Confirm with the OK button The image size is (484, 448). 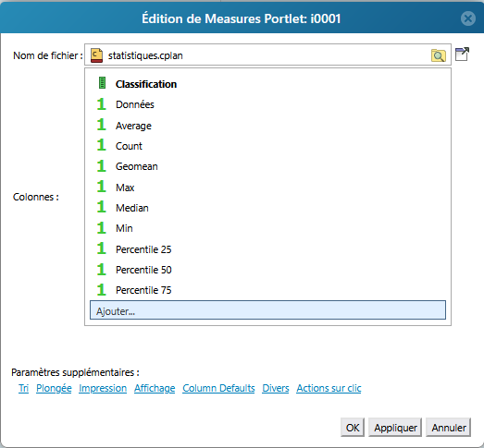click(353, 428)
